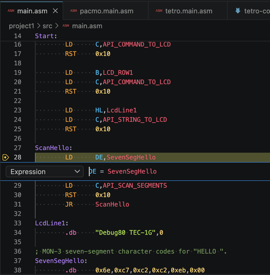Click project1 in the breadcrumb
Screen dimensions: 270x275
coord(21,26)
